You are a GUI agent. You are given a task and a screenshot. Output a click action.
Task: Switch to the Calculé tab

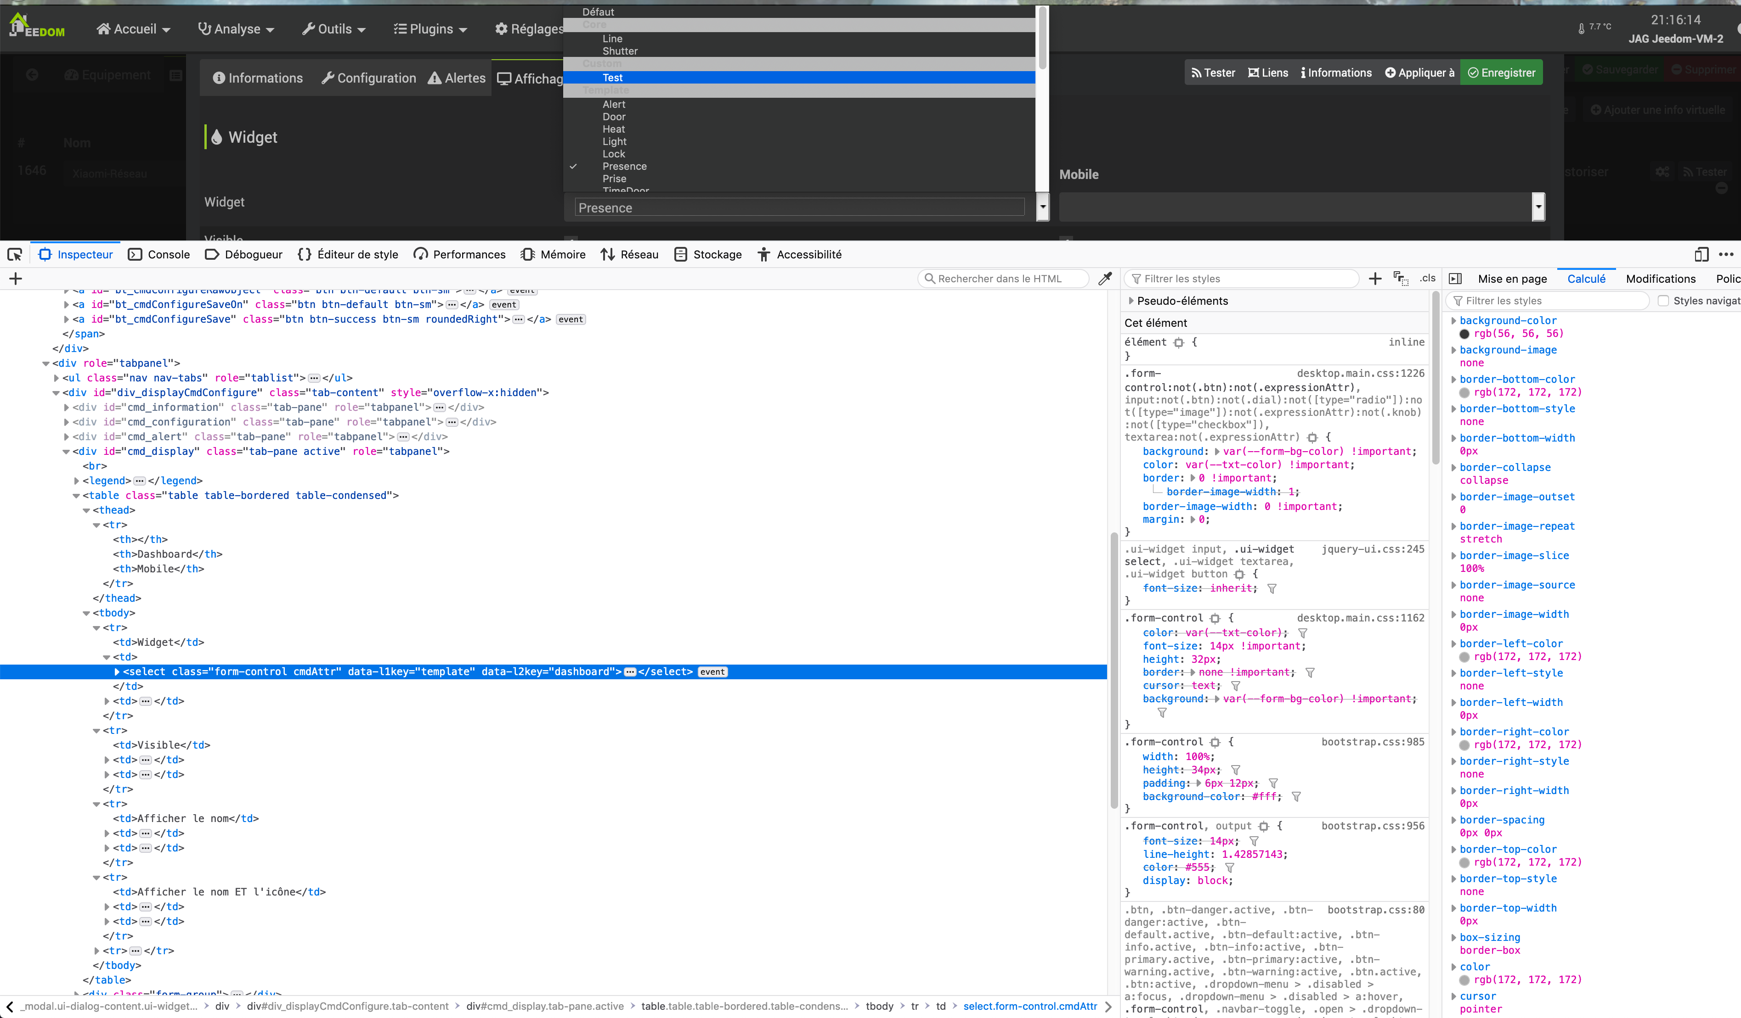pyautogui.click(x=1586, y=279)
